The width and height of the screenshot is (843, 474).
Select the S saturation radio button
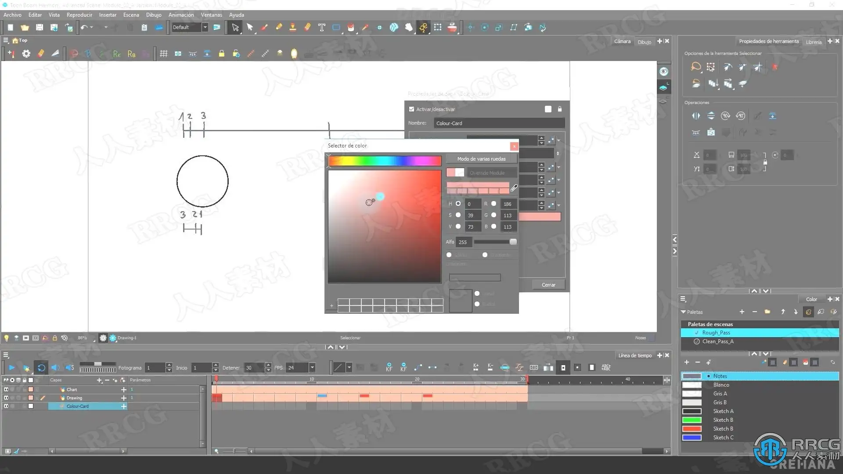pyautogui.click(x=458, y=215)
